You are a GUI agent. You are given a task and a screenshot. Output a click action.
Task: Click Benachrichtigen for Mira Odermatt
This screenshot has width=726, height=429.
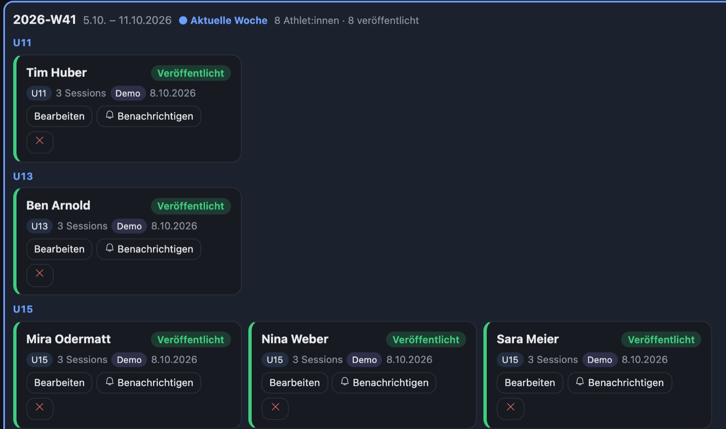click(x=149, y=383)
